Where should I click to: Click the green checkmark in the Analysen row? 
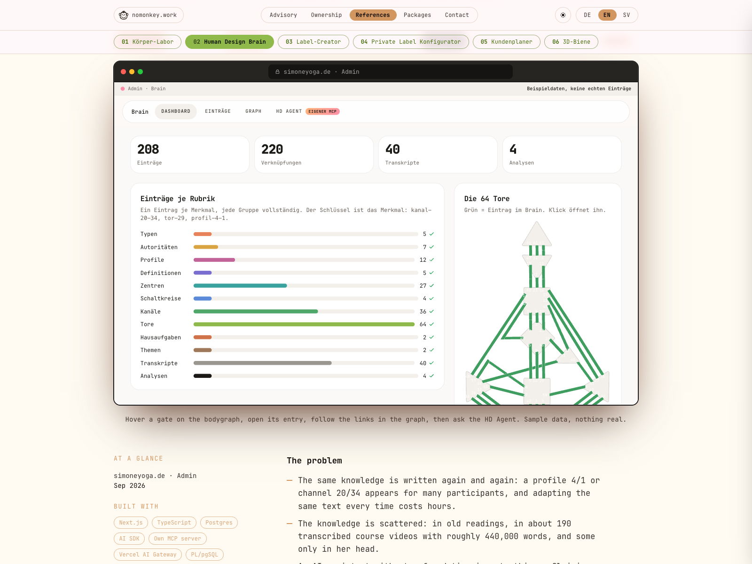click(431, 376)
